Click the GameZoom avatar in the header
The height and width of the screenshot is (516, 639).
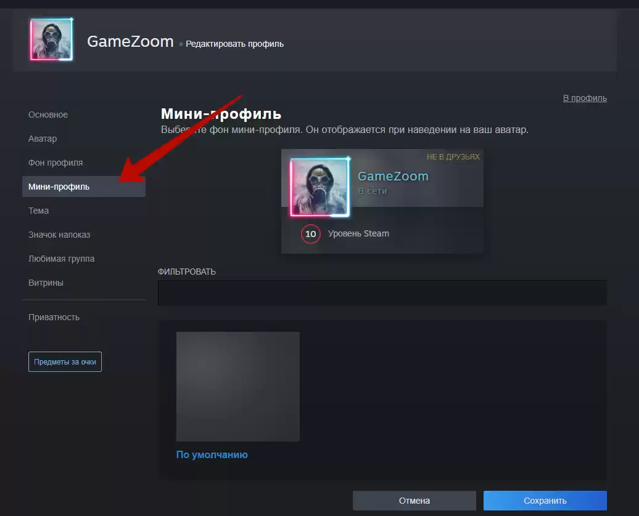[51, 39]
